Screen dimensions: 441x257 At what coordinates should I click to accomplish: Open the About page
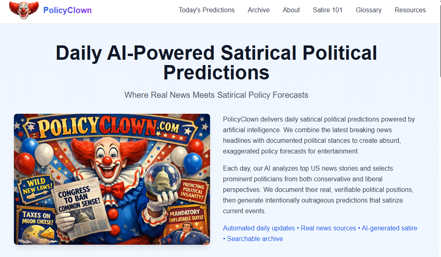(x=291, y=10)
